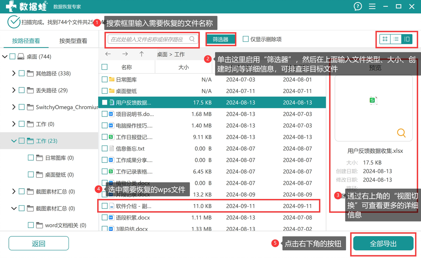Go up one folder level arrow
Viewport: 421px width, 258px height.
click(x=142, y=54)
